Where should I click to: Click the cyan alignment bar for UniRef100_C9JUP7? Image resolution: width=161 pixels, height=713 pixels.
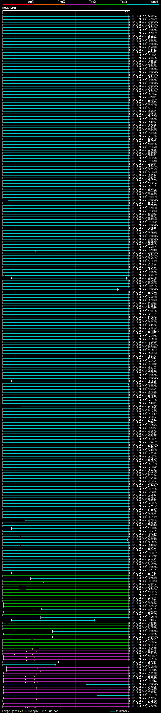coord(53,620)
